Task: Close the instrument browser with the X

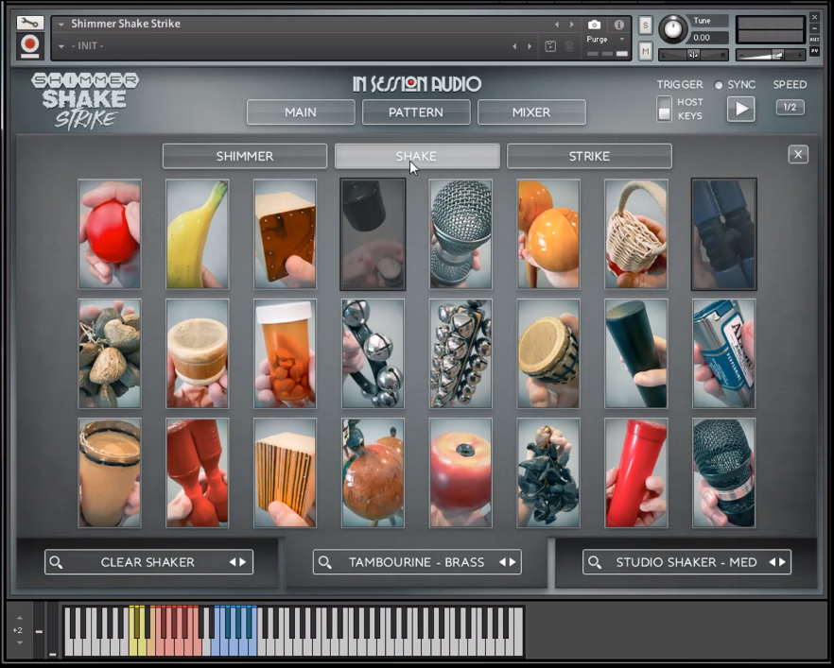Action: [798, 155]
